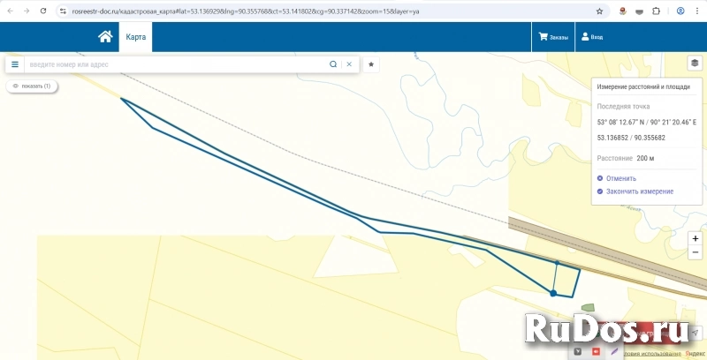Click 'Закончить измерение' link

(x=639, y=191)
